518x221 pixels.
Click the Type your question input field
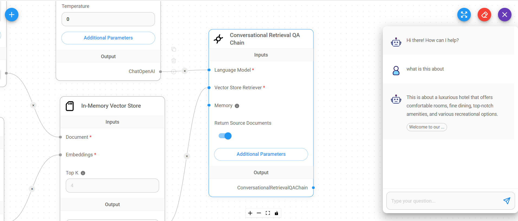444,201
